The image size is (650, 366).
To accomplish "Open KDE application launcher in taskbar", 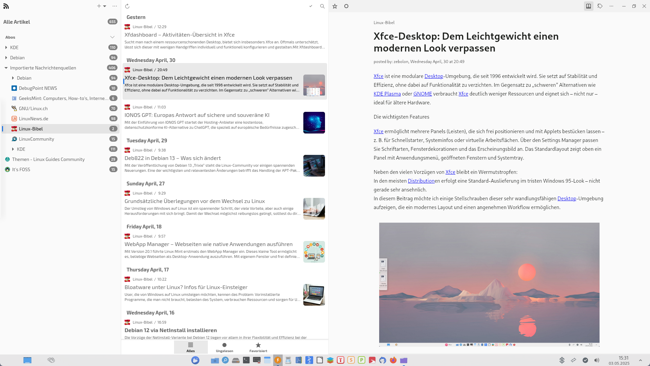I will pos(195,360).
